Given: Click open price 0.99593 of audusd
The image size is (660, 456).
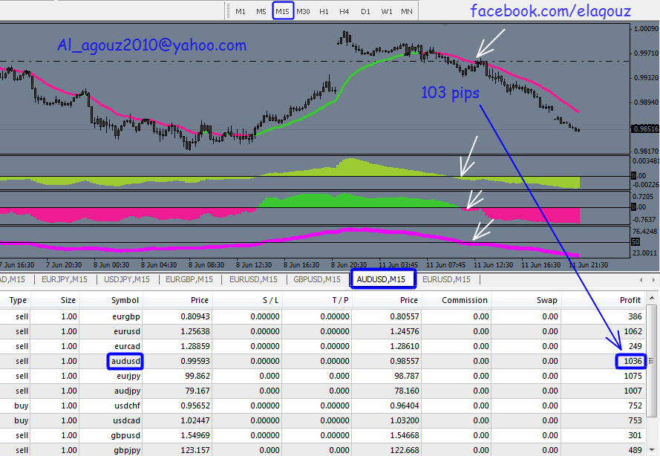Looking at the screenshot, I should tap(195, 361).
